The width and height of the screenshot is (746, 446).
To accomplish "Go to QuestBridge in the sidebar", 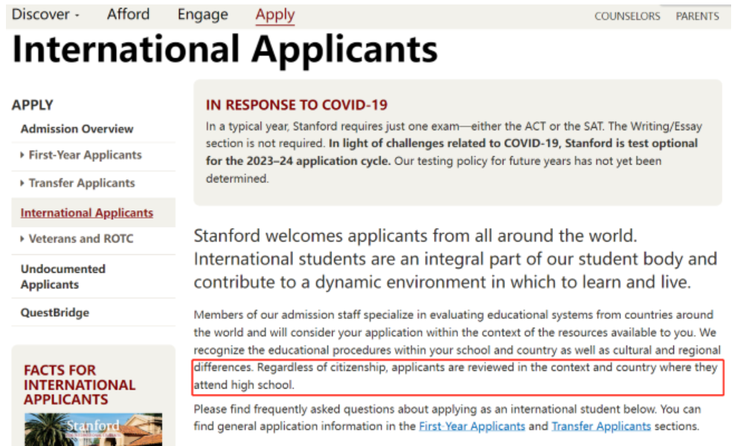I will 54,313.
